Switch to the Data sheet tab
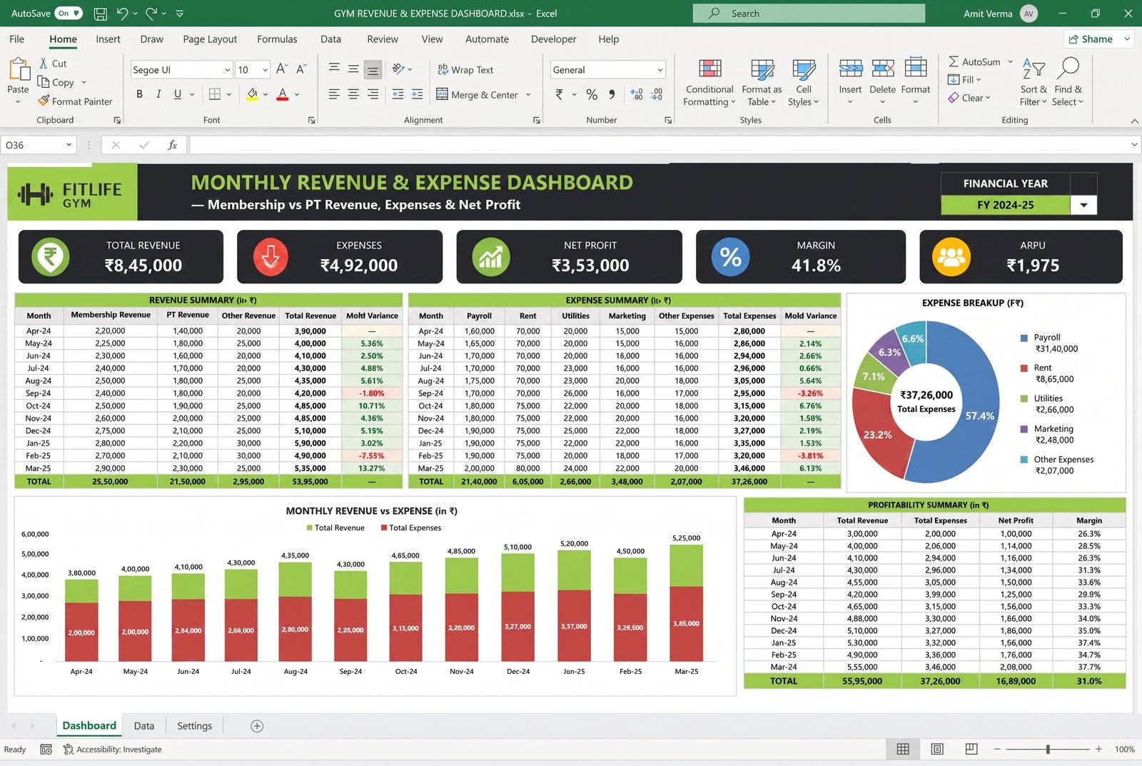1142x766 pixels. pyautogui.click(x=144, y=726)
